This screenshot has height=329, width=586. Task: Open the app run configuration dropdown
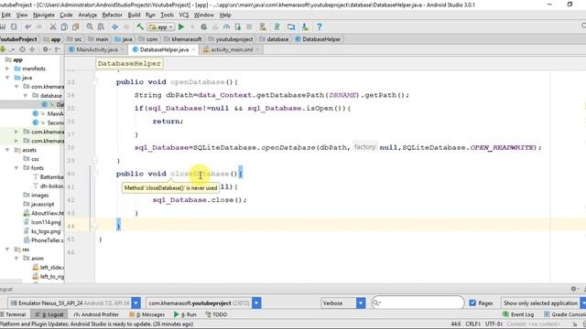tap(161, 27)
